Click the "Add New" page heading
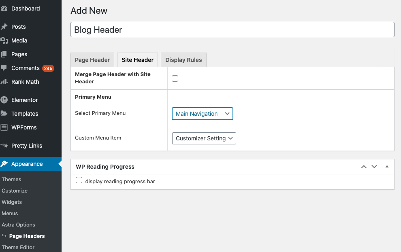 click(89, 11)
